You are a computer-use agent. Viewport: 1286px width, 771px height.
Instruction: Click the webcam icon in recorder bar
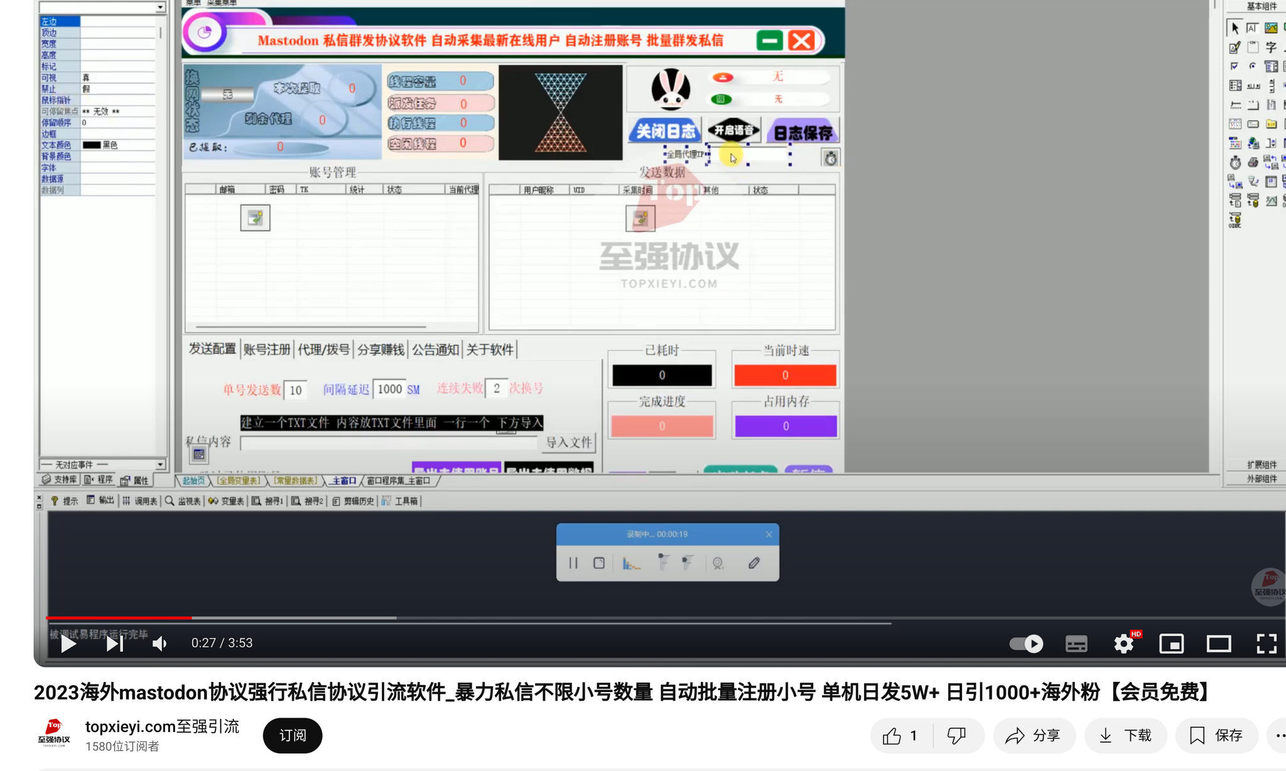pos(718,563)
